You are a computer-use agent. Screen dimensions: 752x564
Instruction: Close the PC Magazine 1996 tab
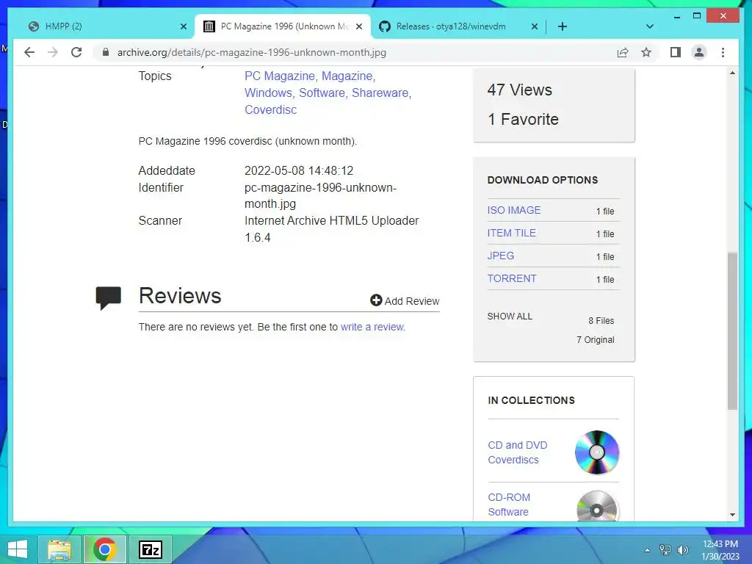(x=359, y=26)
